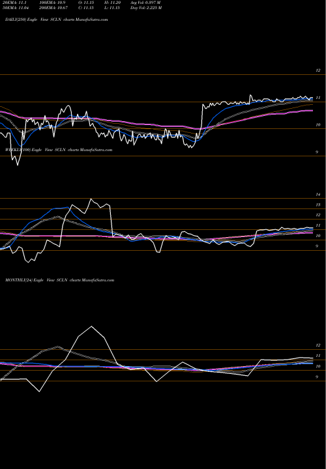Click the WEEKLY(100) Eagle View SCLN title
Viewport: 326px width, 469px height.
tap(59, 150)
